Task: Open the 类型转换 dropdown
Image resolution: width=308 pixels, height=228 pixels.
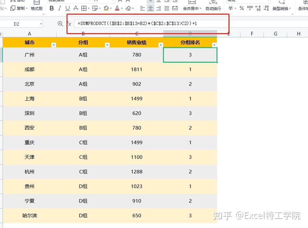Action: click(281, 9)
